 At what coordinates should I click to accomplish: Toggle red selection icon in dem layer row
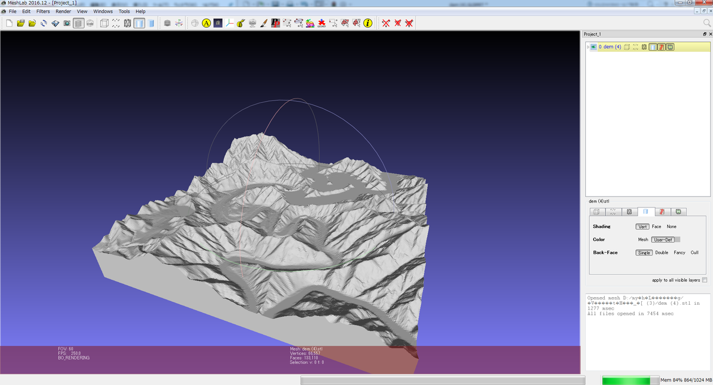point(661,46)
